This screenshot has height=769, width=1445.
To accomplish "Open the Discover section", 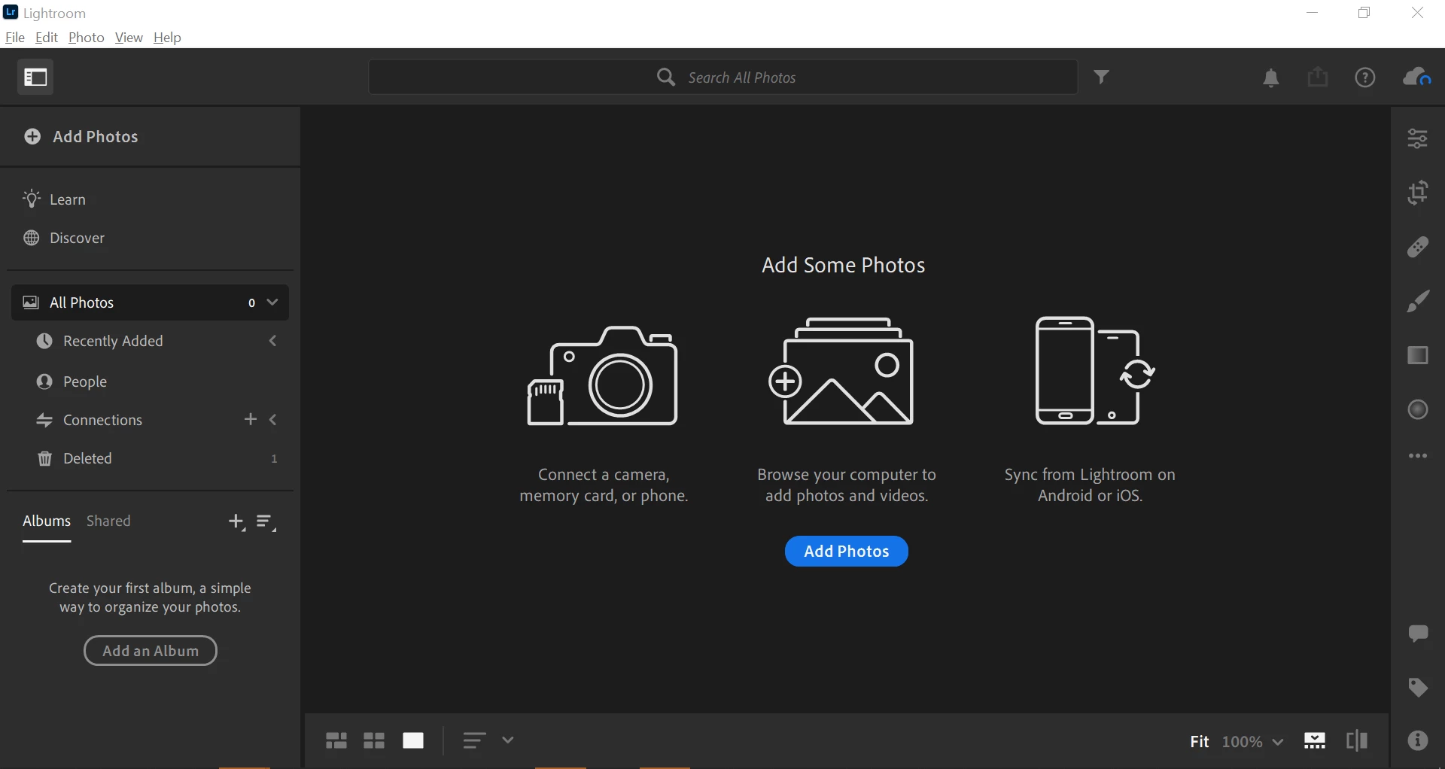I will coord(64,239).
